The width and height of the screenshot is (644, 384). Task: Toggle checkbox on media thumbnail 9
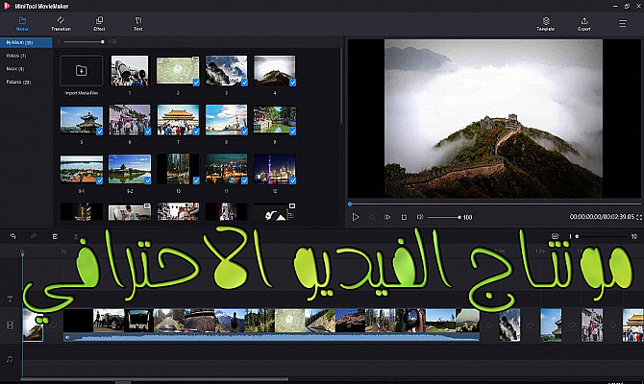[293, 132]
